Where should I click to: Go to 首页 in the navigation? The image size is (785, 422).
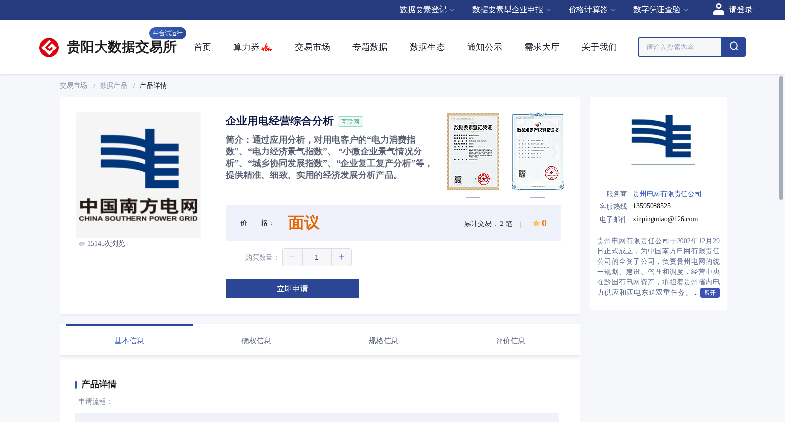202,47
